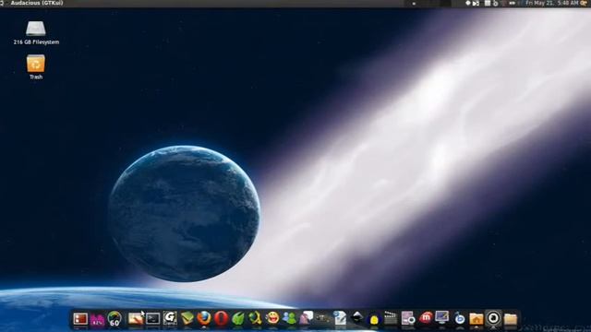Open the document with pen icon
Viewport: 591px width, 332px height.
coord(340,318)
